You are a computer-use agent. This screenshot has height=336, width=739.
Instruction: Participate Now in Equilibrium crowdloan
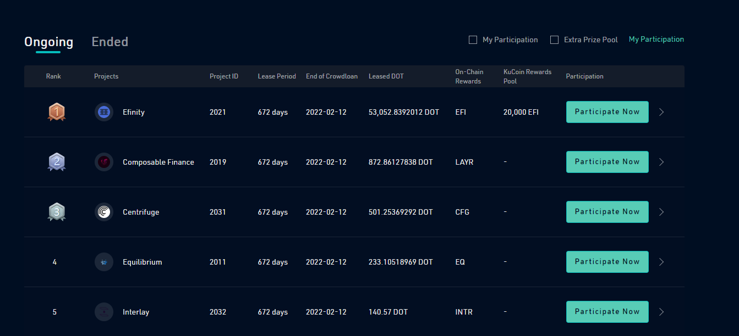click(x=607, y=262)
